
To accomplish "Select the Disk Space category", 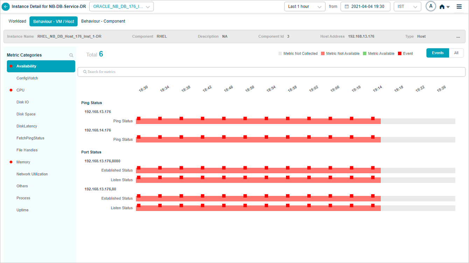I will 26,114.
